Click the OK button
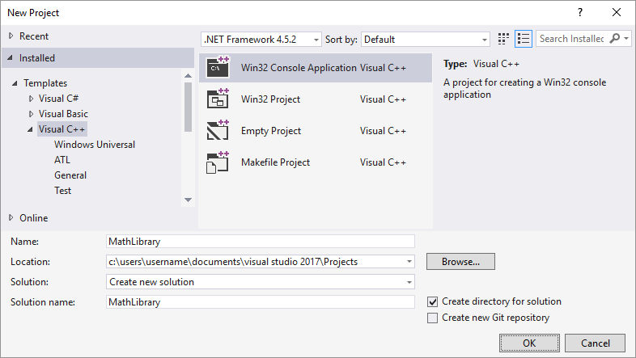This screenshot has width=636, height=358. (x=529, y=343)
